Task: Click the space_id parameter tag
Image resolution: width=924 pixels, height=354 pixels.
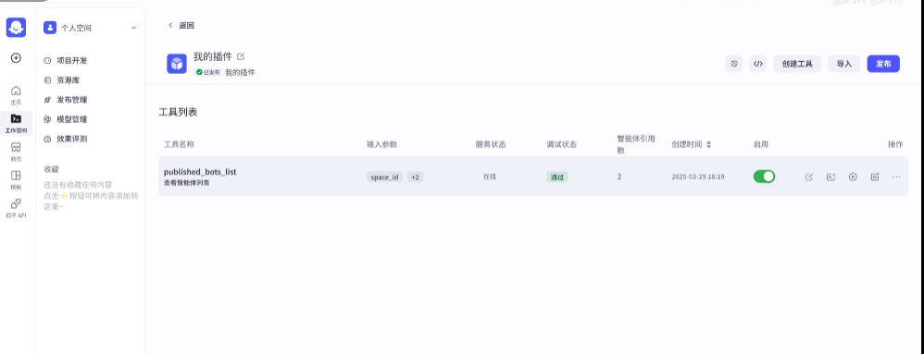Action: (x=384, y=177)
